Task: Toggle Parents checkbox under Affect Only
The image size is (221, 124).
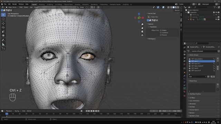Action: [x=161, y=35]
